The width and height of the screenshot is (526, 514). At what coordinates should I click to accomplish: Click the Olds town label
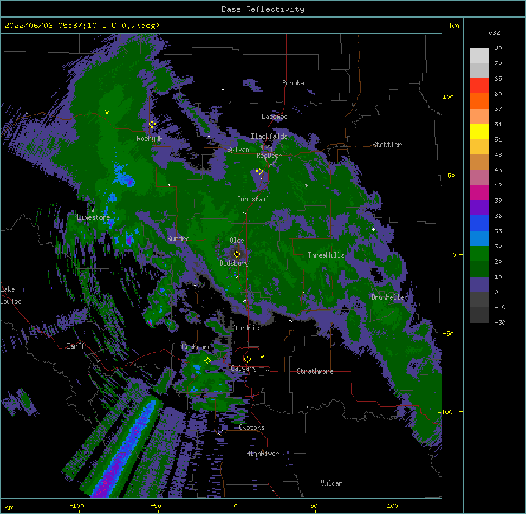pos(237,241)
